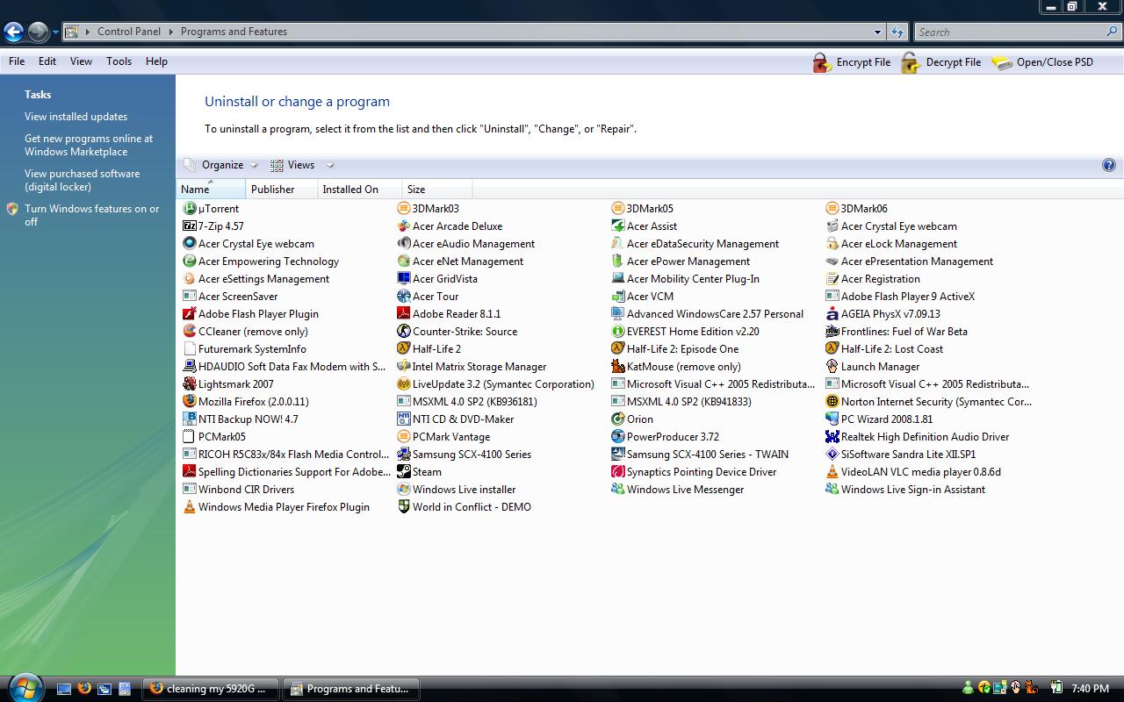Select Intel Matrix Storage Manager entry

click(472, 367)
